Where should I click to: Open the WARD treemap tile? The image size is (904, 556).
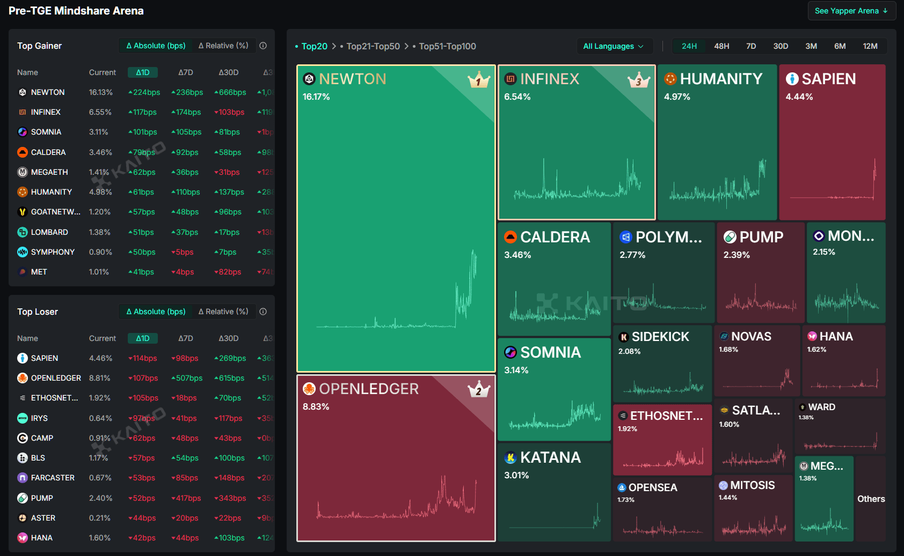[840, 426]
